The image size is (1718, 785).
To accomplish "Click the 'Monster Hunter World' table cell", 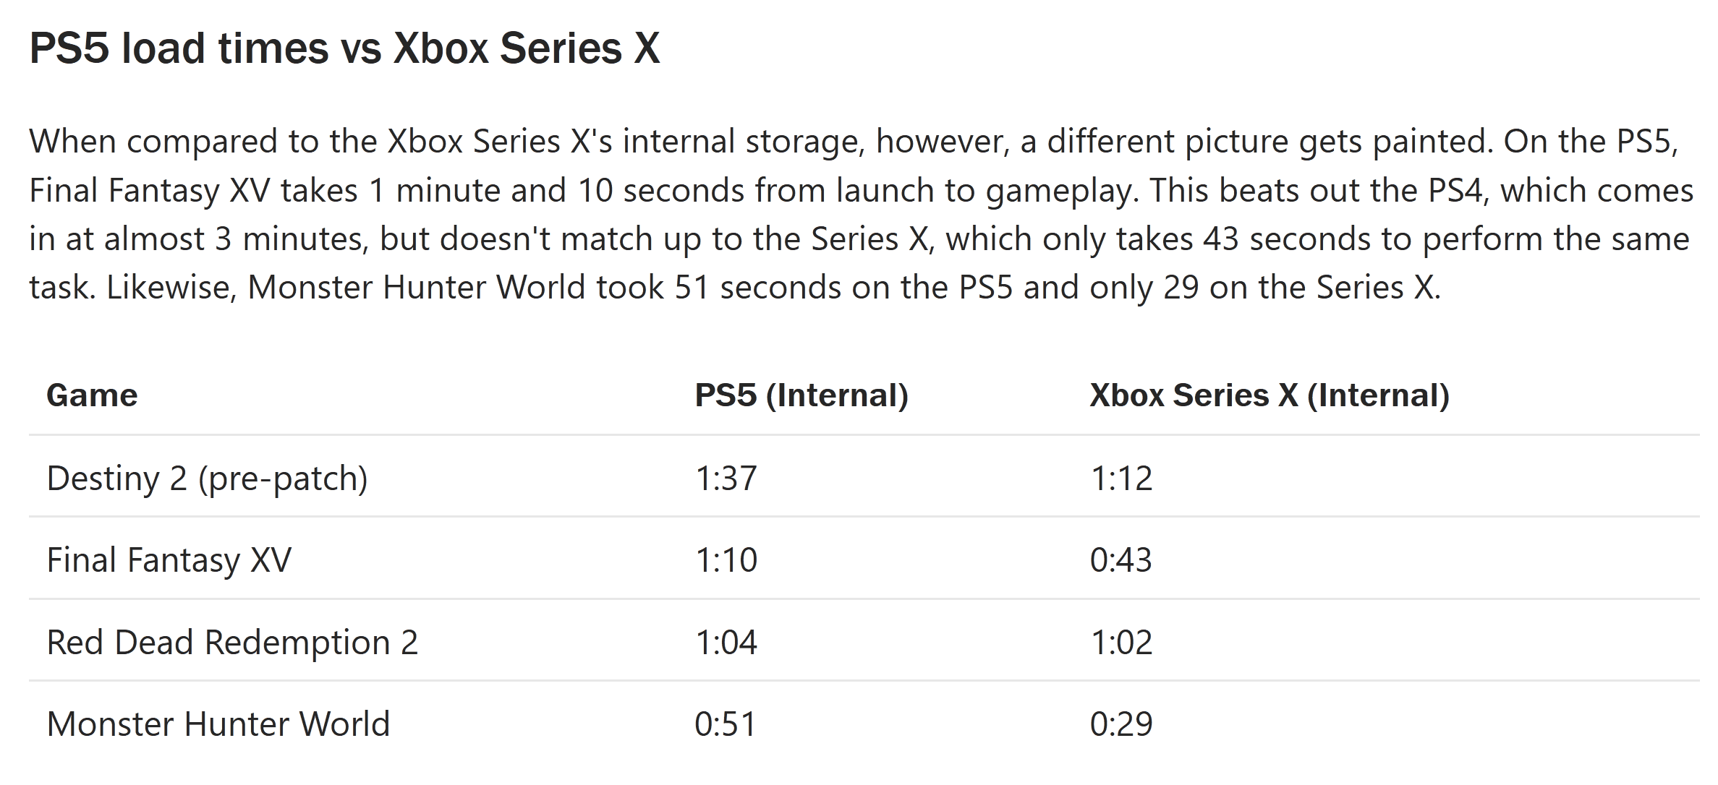I will 218,724.
